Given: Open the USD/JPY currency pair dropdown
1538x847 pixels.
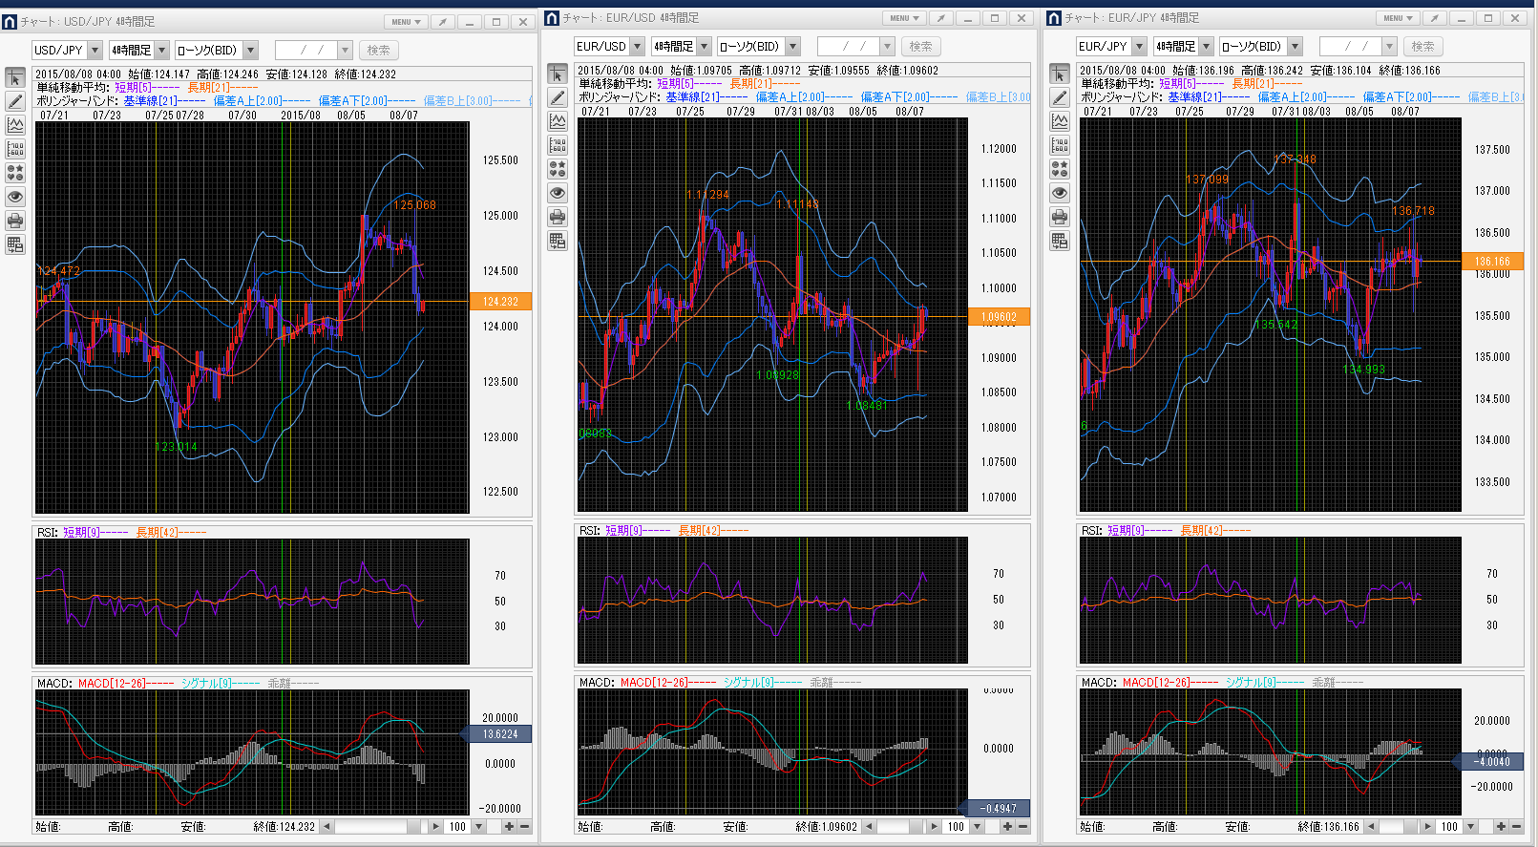Looking at the screenshot, I should click(95, 51).
